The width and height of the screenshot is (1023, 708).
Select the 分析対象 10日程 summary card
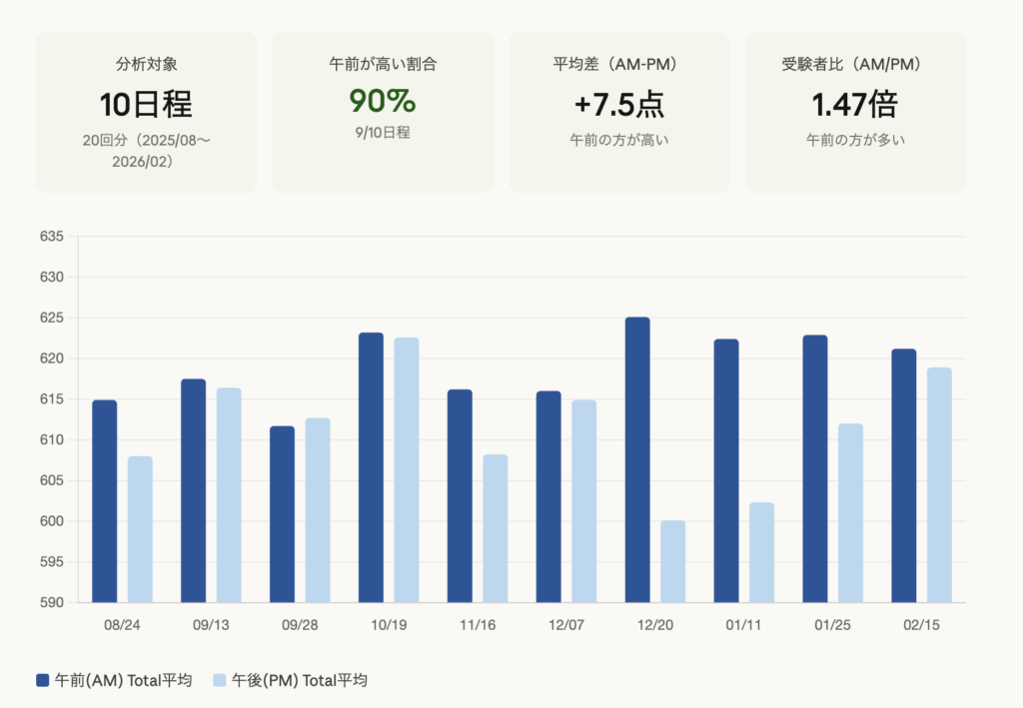tap(146, 112)
